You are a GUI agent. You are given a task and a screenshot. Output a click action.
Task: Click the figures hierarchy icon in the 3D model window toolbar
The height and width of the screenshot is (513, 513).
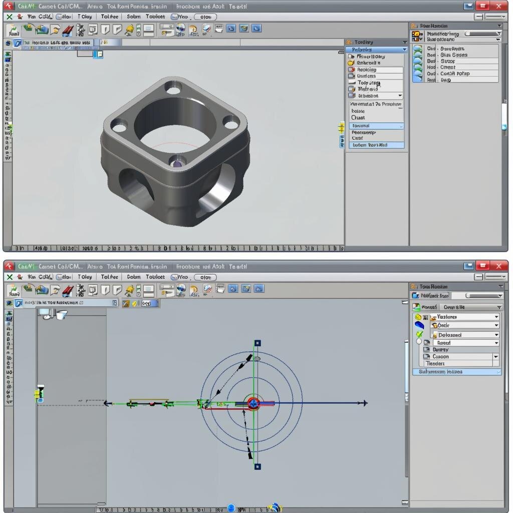[80, 30]
